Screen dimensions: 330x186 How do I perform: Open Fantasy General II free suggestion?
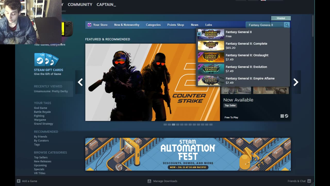(243, 34)
